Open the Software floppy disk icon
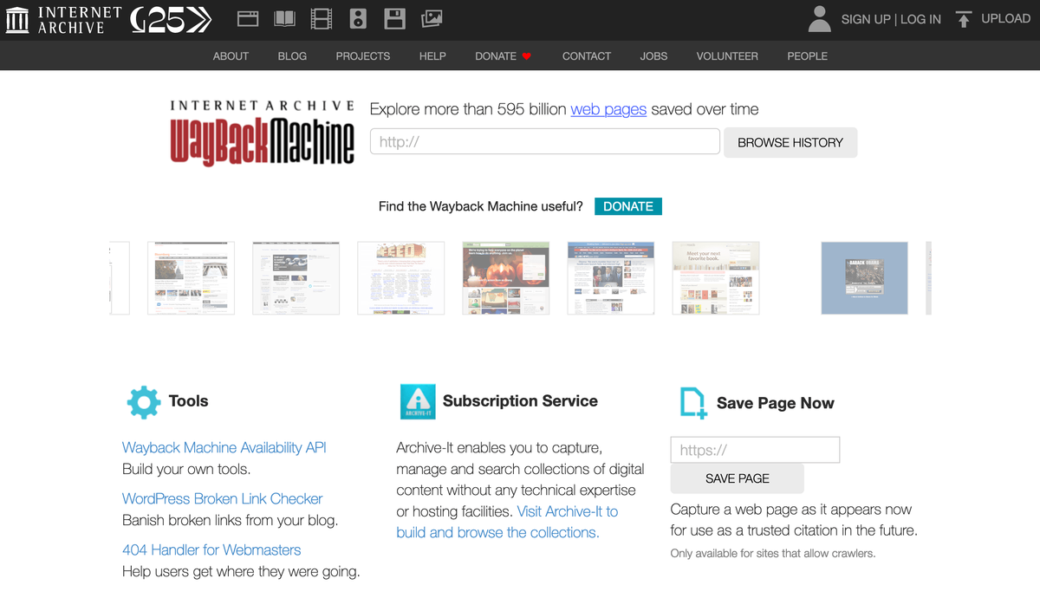Screen dimensions: 1040x598 tap(394, 18)
